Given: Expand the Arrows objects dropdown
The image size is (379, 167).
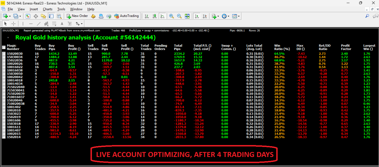Looking at the screenshot, I should tap(81, 24).
